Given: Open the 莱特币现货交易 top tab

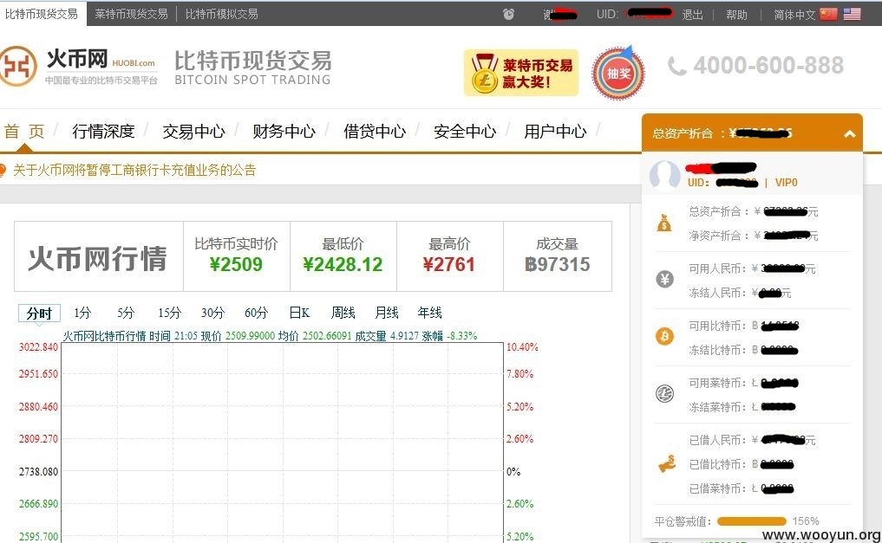Looking at the screenshot, I should point(131,14).
